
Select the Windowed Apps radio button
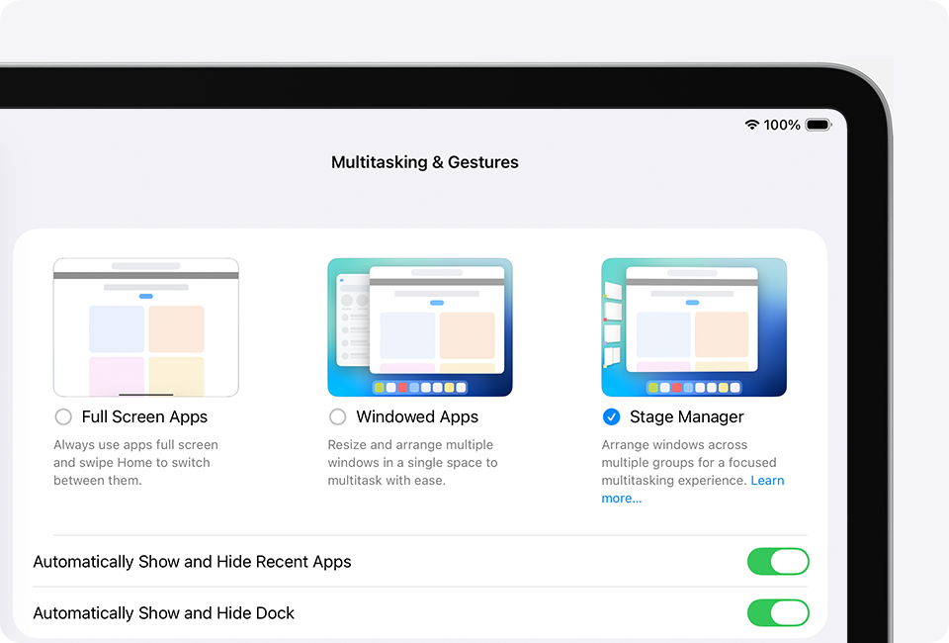pos(338,416)
